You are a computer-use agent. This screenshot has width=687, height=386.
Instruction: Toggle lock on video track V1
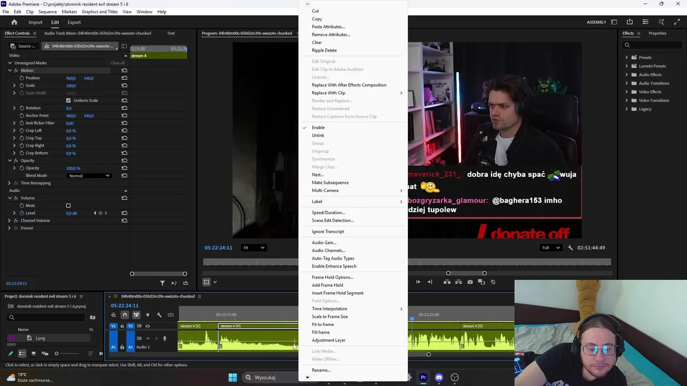(122, 326)
